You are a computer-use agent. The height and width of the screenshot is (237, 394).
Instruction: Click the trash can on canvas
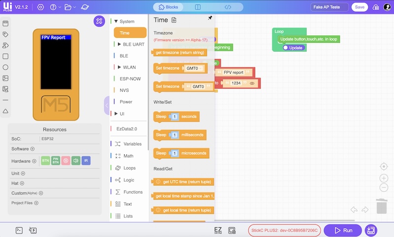click(382, 206)
